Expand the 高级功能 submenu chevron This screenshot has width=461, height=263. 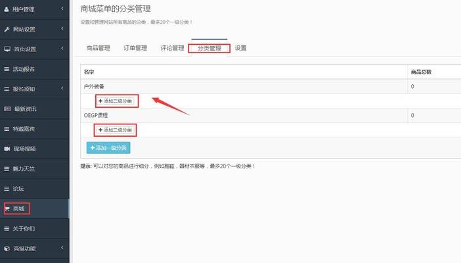[x=62, y=249]
